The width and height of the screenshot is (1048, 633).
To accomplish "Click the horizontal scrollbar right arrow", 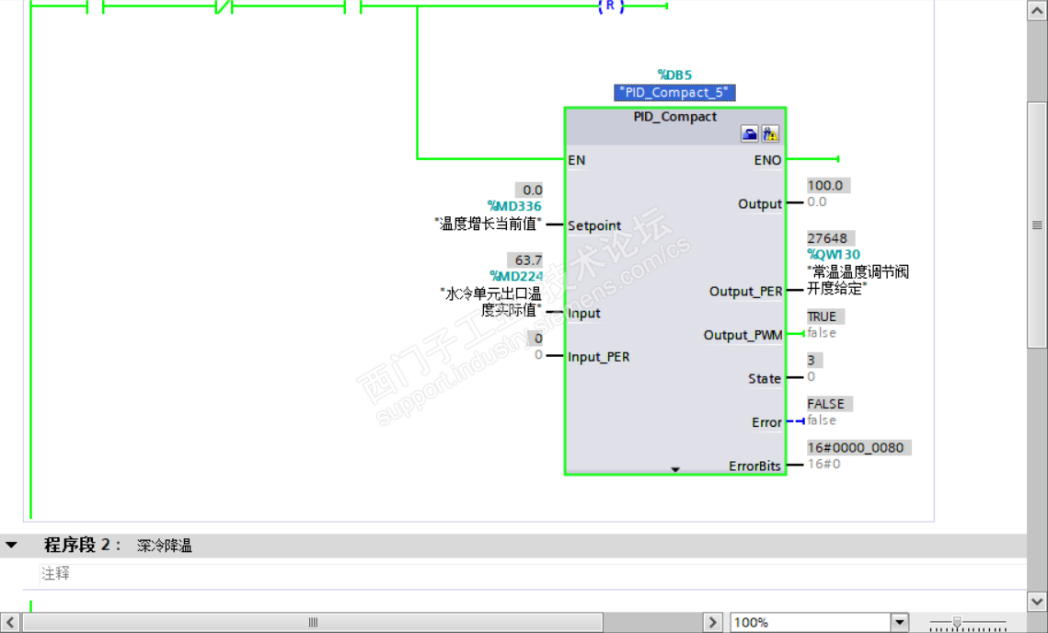I will tap(712, 622).
